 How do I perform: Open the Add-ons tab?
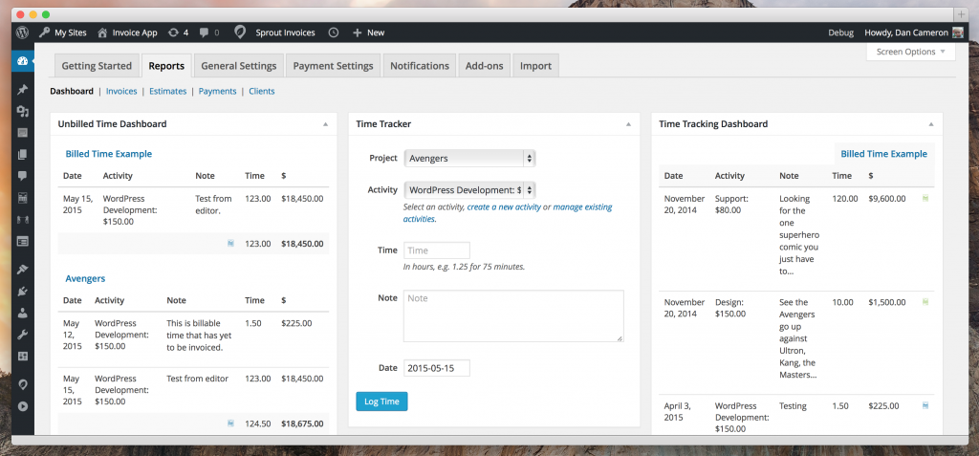(485, 66)
